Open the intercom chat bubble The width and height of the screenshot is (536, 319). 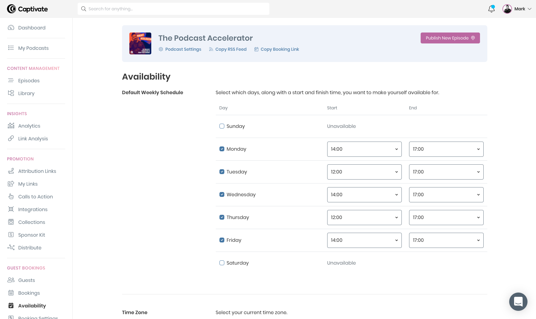pos(518,301)
